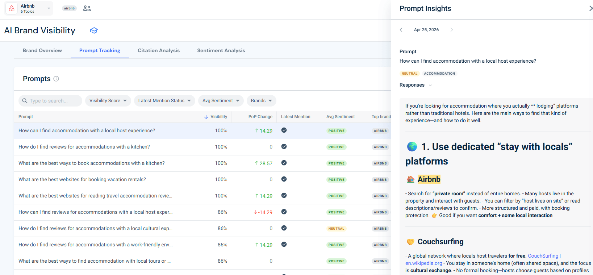The height and width of the screenshot is (275, 593).
Task: Go to the Sentiment Analysis tab
Action: point(221,50)
